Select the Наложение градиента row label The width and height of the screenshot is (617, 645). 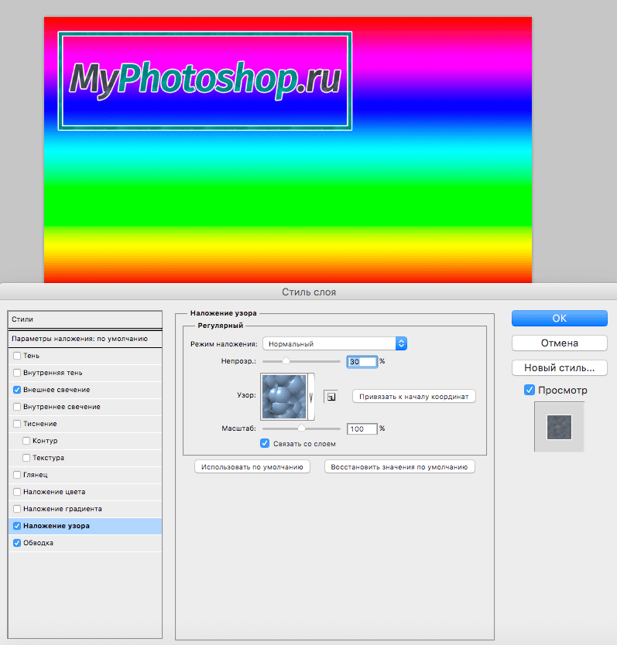63,509
